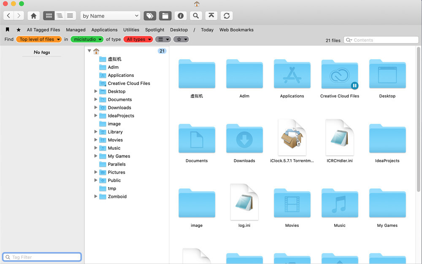Click the upward arrow toolbar icon
The height and width of the screenshot is (264, 422).
click(211, 16)
